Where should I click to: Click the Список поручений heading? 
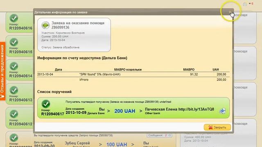(x=54, y=92)
